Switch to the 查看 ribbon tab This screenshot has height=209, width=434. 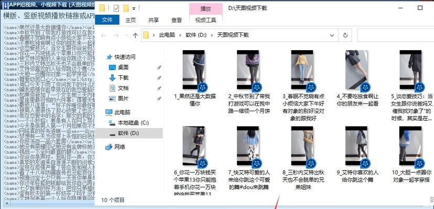pyautogui.click(x=176, y=20)
